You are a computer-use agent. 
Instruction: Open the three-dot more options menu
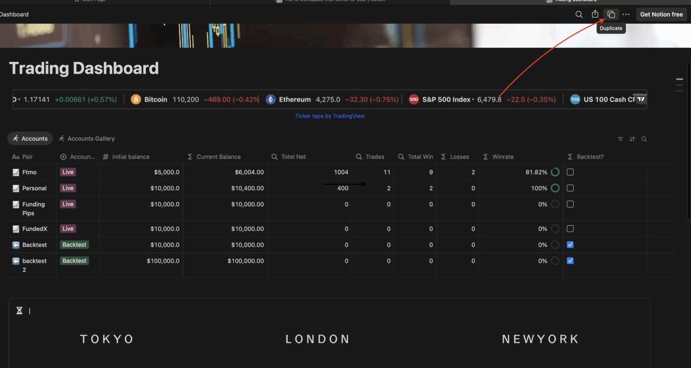626,14
